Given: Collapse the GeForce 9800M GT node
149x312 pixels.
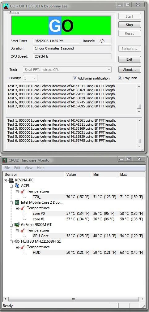Looking at the screenshot, I should click(11, 225).
